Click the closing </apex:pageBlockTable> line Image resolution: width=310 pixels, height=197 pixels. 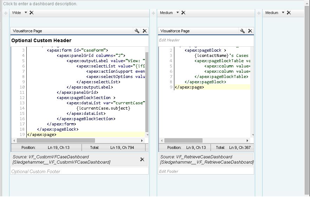(x=221, y=77)
